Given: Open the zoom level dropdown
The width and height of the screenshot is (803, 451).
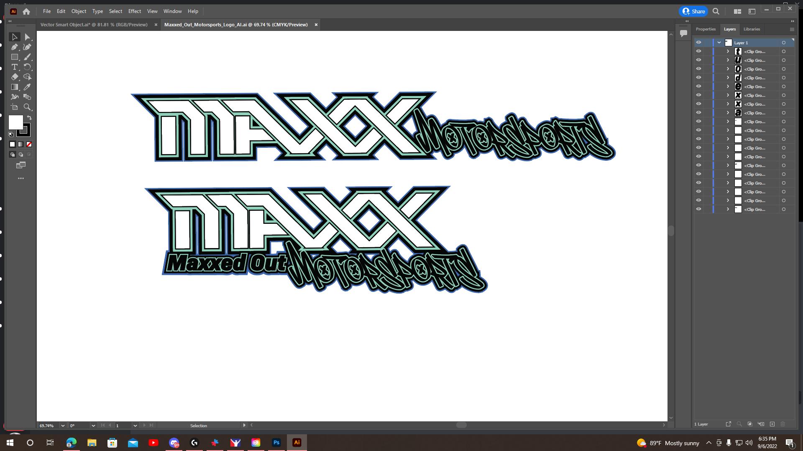Looking at the screenshot, I should 63,426.
